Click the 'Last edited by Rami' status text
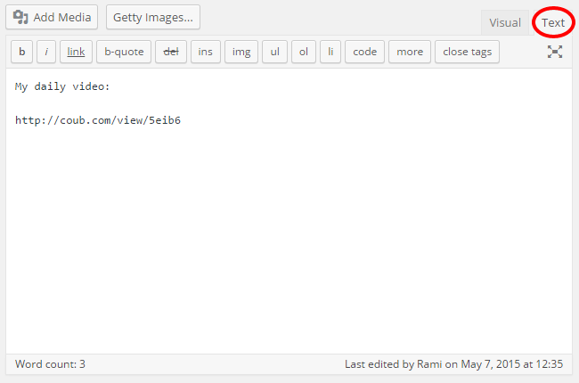Screen dimensions: 579x383 click(453, 364)
